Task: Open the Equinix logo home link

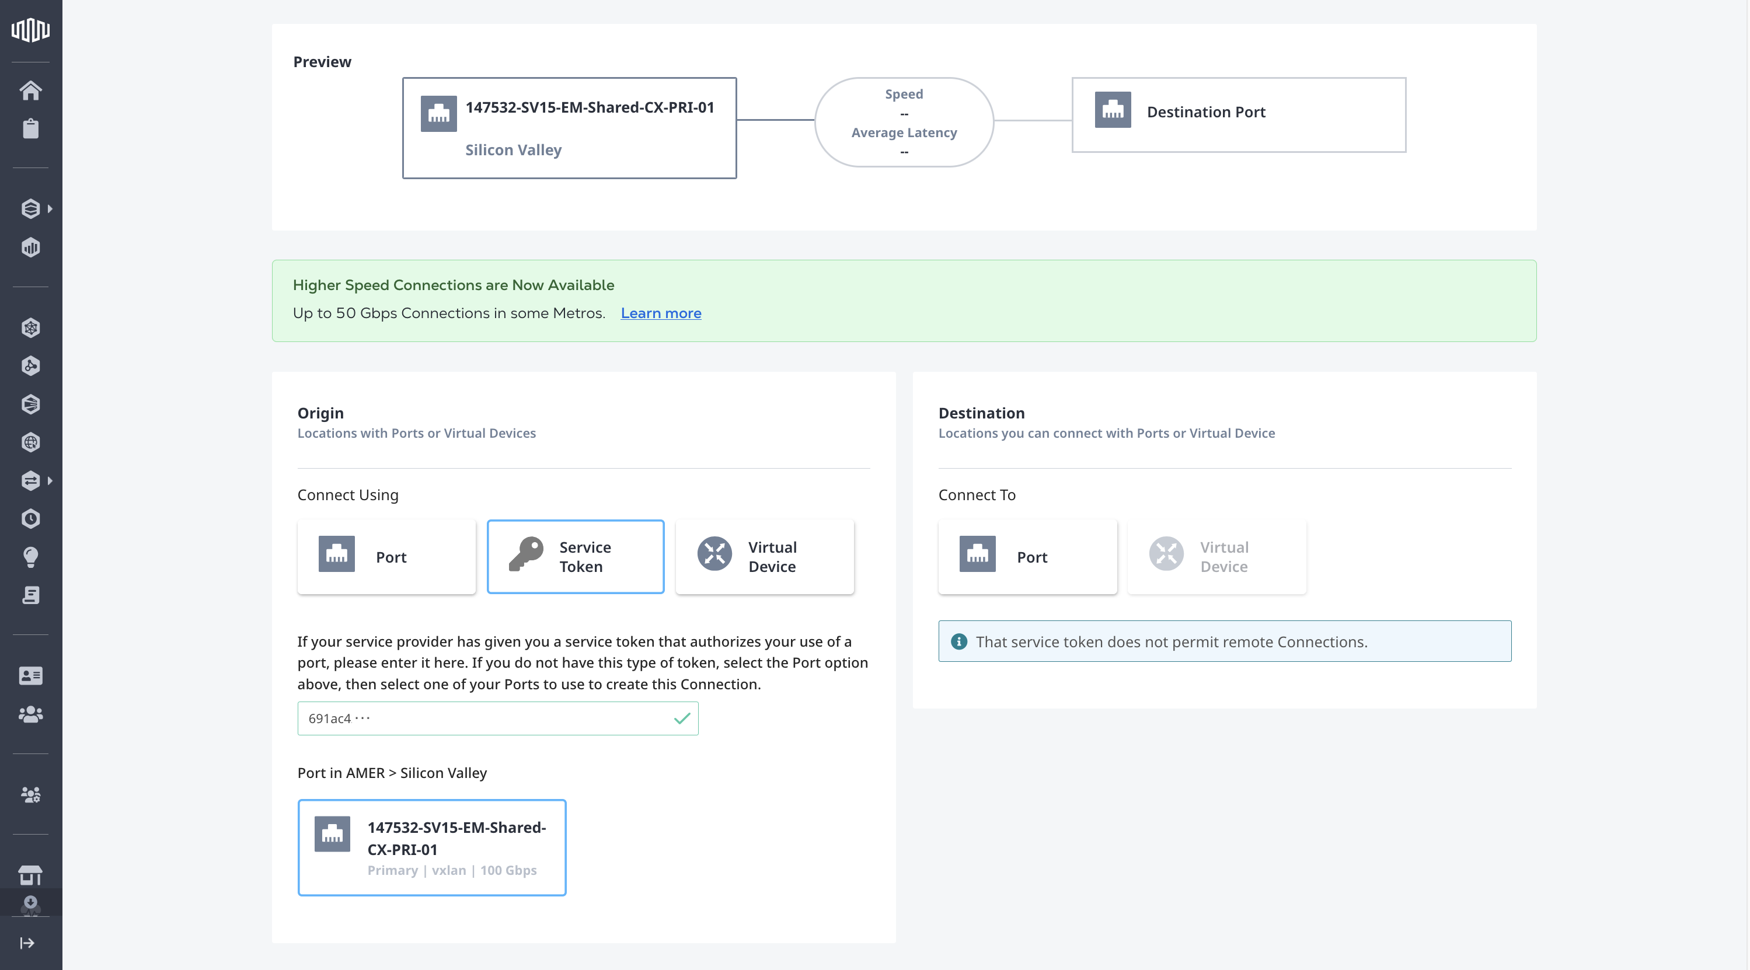Action: (30, 30)
